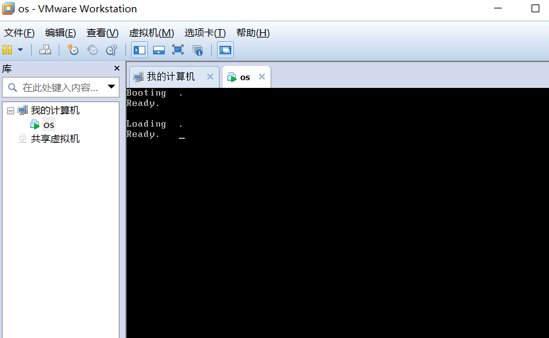Select 我的计算机 in the library tree

click(x=55, y=111)
